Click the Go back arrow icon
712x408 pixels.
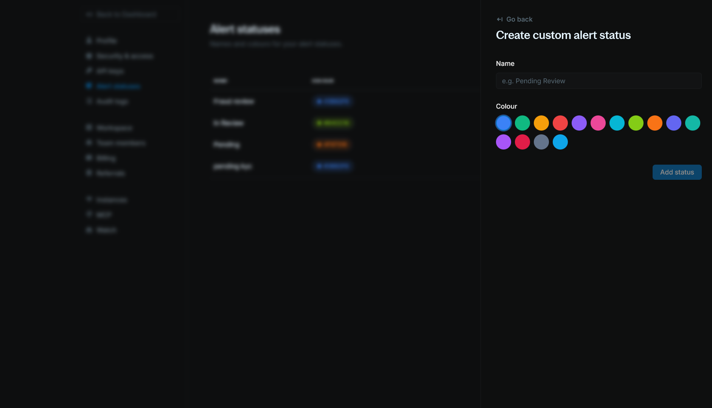499,19
